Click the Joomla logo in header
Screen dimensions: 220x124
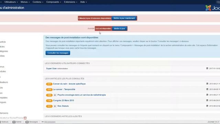(213, 8)
